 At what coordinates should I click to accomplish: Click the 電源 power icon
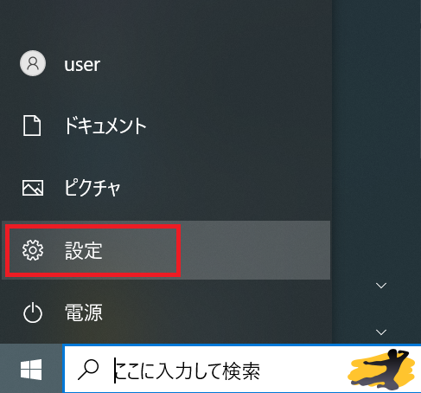point(33,312)
